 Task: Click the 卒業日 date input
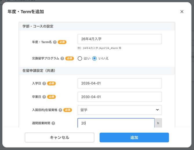pyautogui.click(x=120, y=97)
